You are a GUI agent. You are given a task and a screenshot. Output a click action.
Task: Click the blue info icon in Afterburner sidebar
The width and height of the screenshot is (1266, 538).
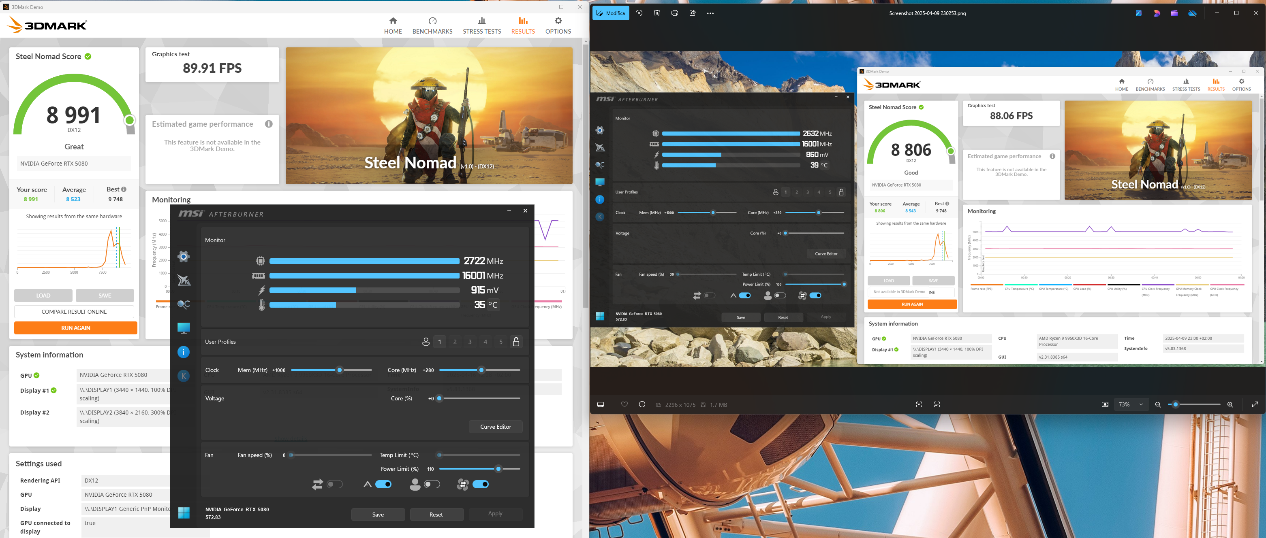pyautogui.click(x=183, y=352)
